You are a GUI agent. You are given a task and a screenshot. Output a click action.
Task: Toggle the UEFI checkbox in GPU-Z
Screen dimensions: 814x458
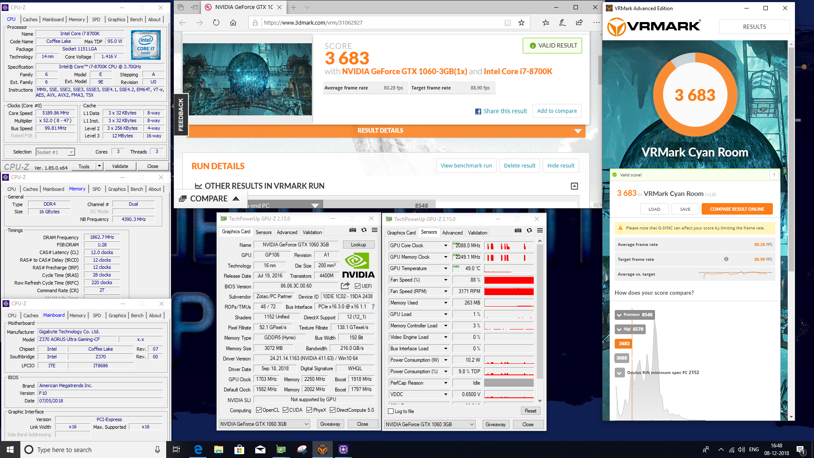tap(358, 286)
